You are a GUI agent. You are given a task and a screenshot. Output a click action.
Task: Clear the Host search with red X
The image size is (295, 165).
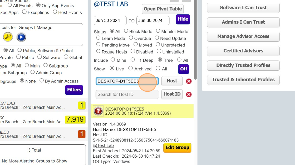(189, 81)
